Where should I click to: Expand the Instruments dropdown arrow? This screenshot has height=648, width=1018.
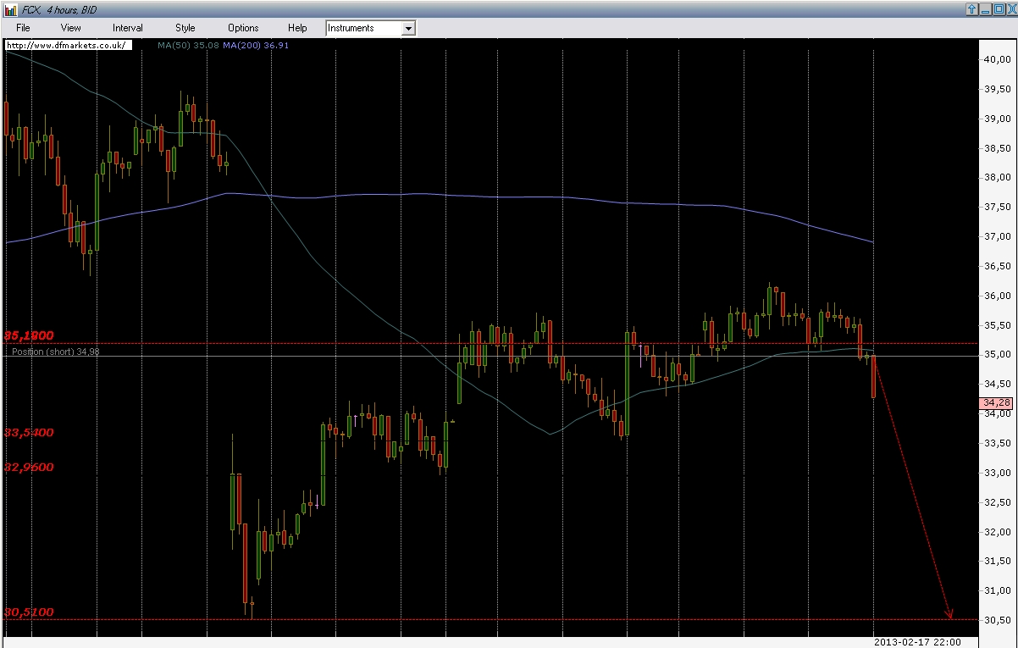pos(408,28)
